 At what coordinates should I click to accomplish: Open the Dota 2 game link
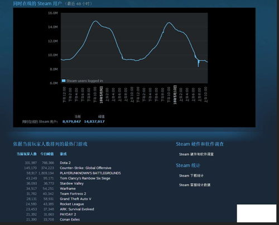pyautogui.click(x=65, y=163)
